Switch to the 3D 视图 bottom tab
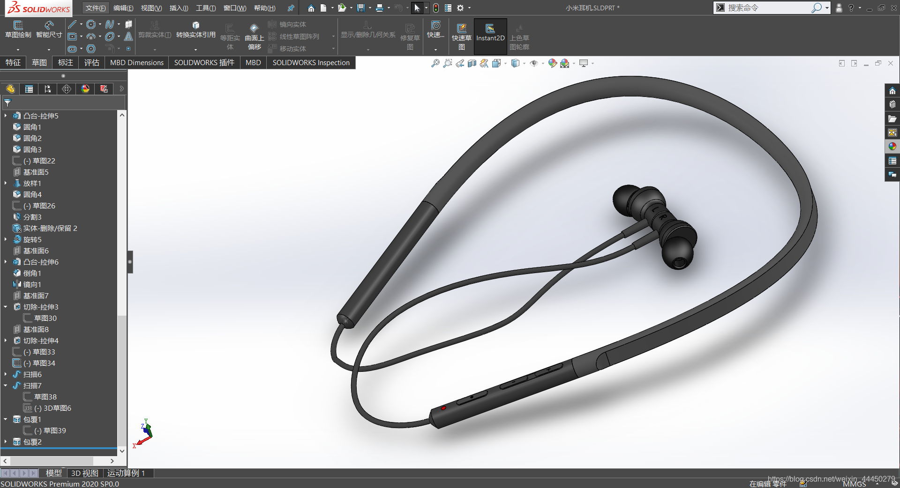900x488 pixels. point(85,473)
